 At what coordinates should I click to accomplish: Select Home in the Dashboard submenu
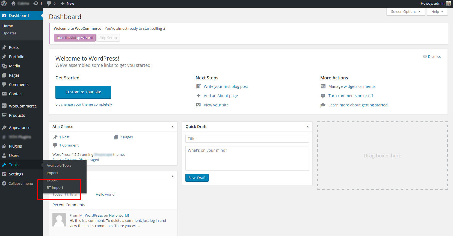8,26
